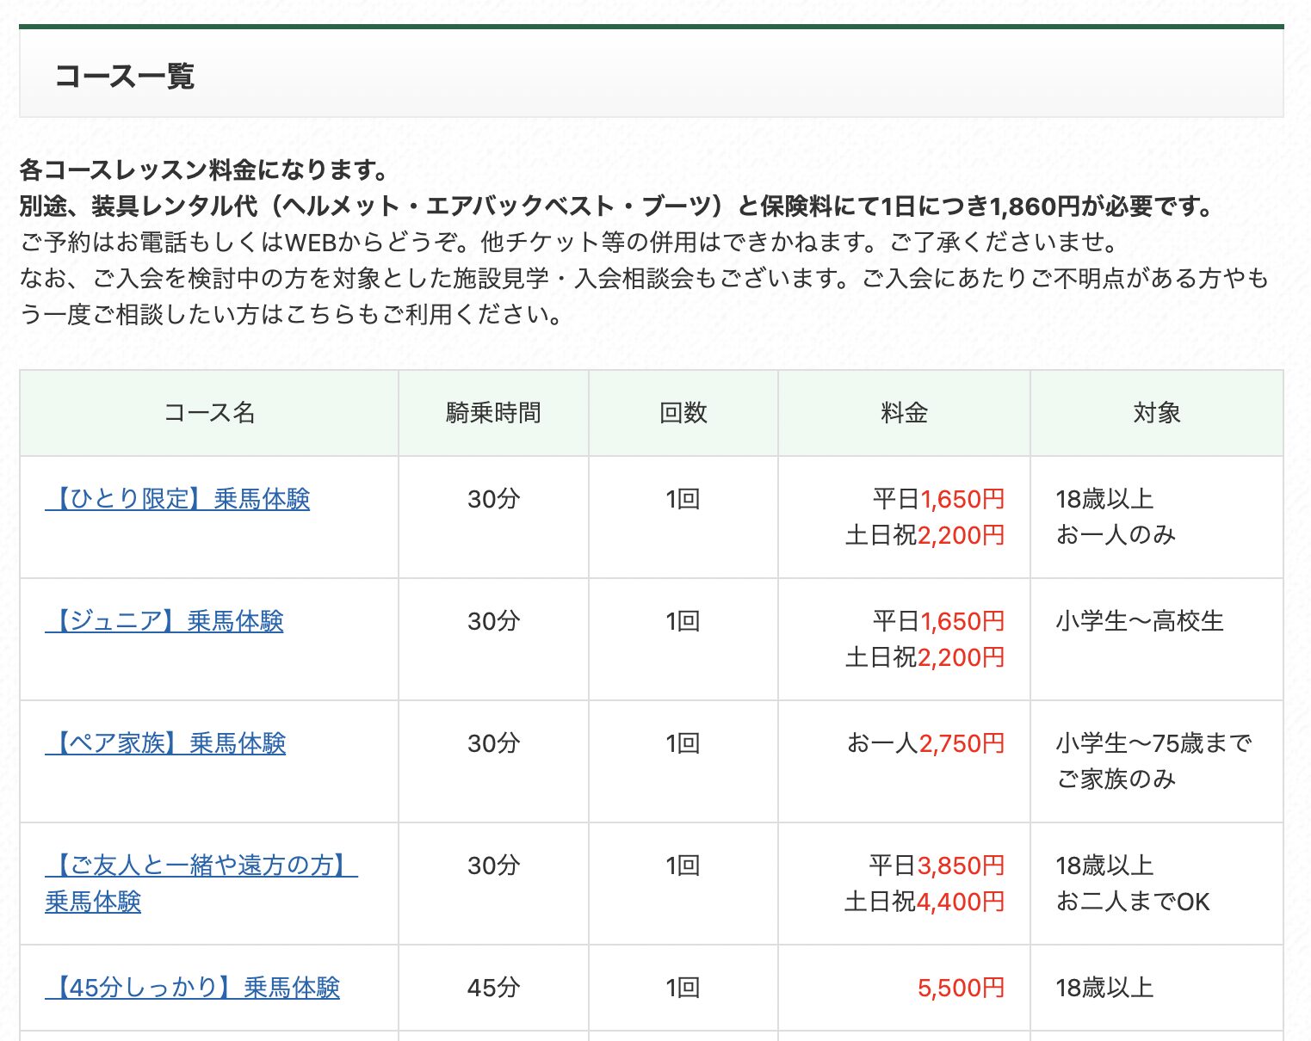The height and width of the screenshot is (1041, 1311).
Task: Follow the 【ペア家族】乗馬体験 link
Action: tap(165, 743)
